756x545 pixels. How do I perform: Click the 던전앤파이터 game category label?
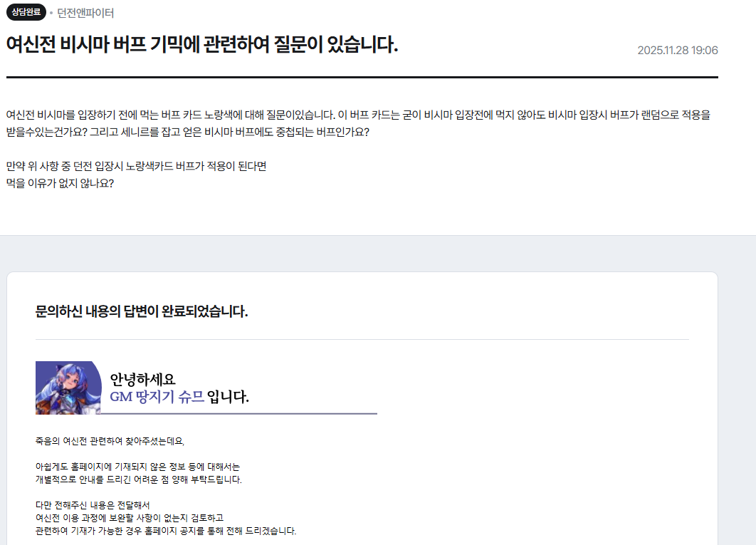click(x=85, y=13)
